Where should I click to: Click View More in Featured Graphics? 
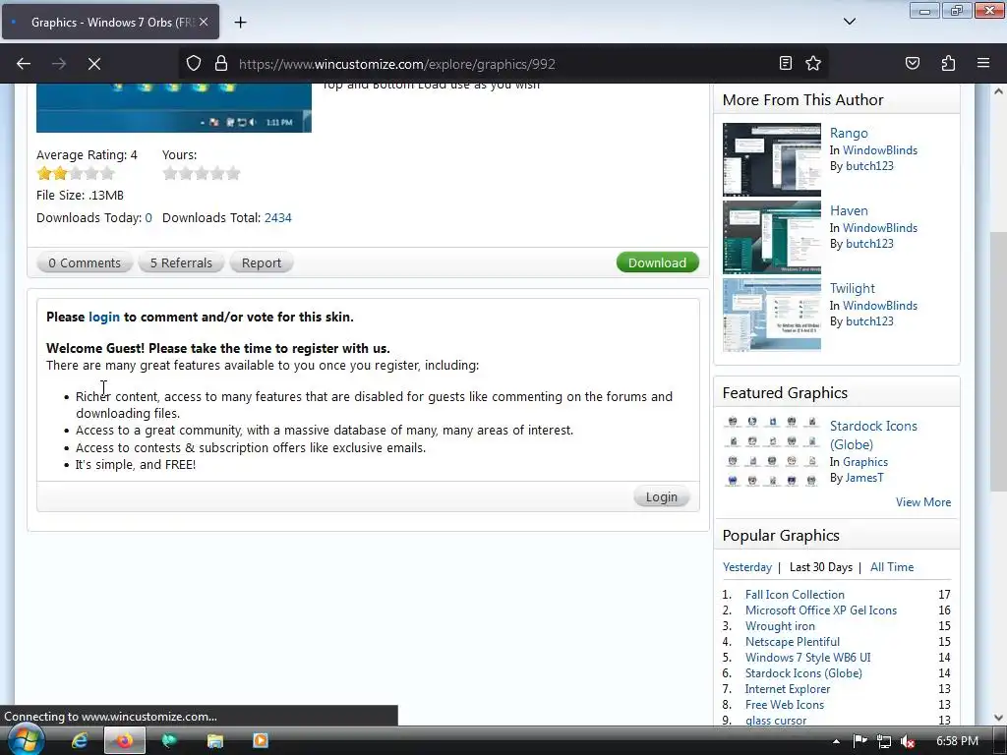pos(923,502)
